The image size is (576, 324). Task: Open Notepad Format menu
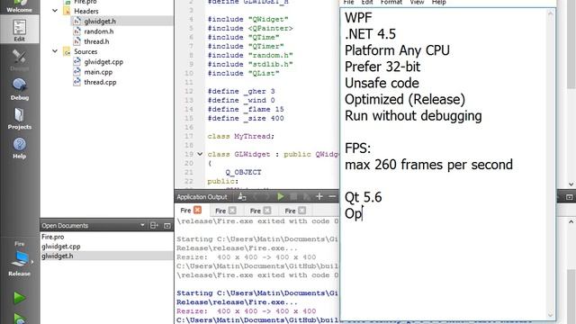pos(391,3)
